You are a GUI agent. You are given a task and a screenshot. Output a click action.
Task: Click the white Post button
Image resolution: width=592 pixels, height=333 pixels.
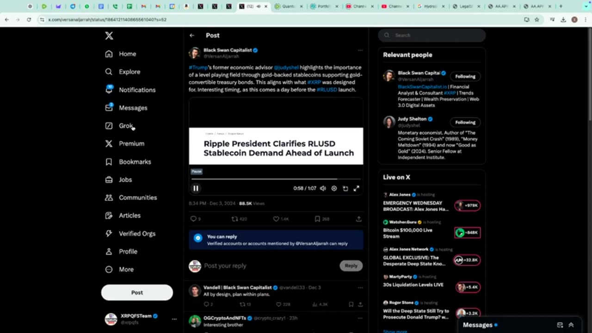137,292
